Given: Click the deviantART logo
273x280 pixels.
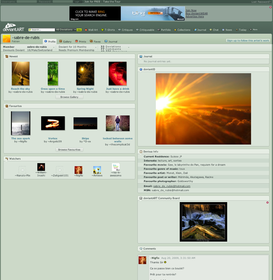Looking at the screenshot, I should 14,27.
